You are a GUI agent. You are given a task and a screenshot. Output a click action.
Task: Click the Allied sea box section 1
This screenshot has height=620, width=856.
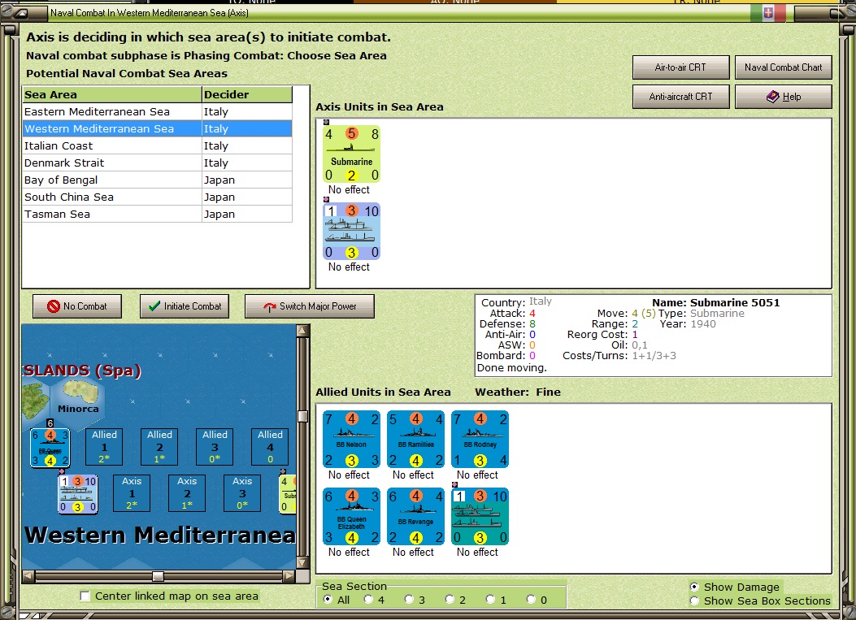click(104, 446)
